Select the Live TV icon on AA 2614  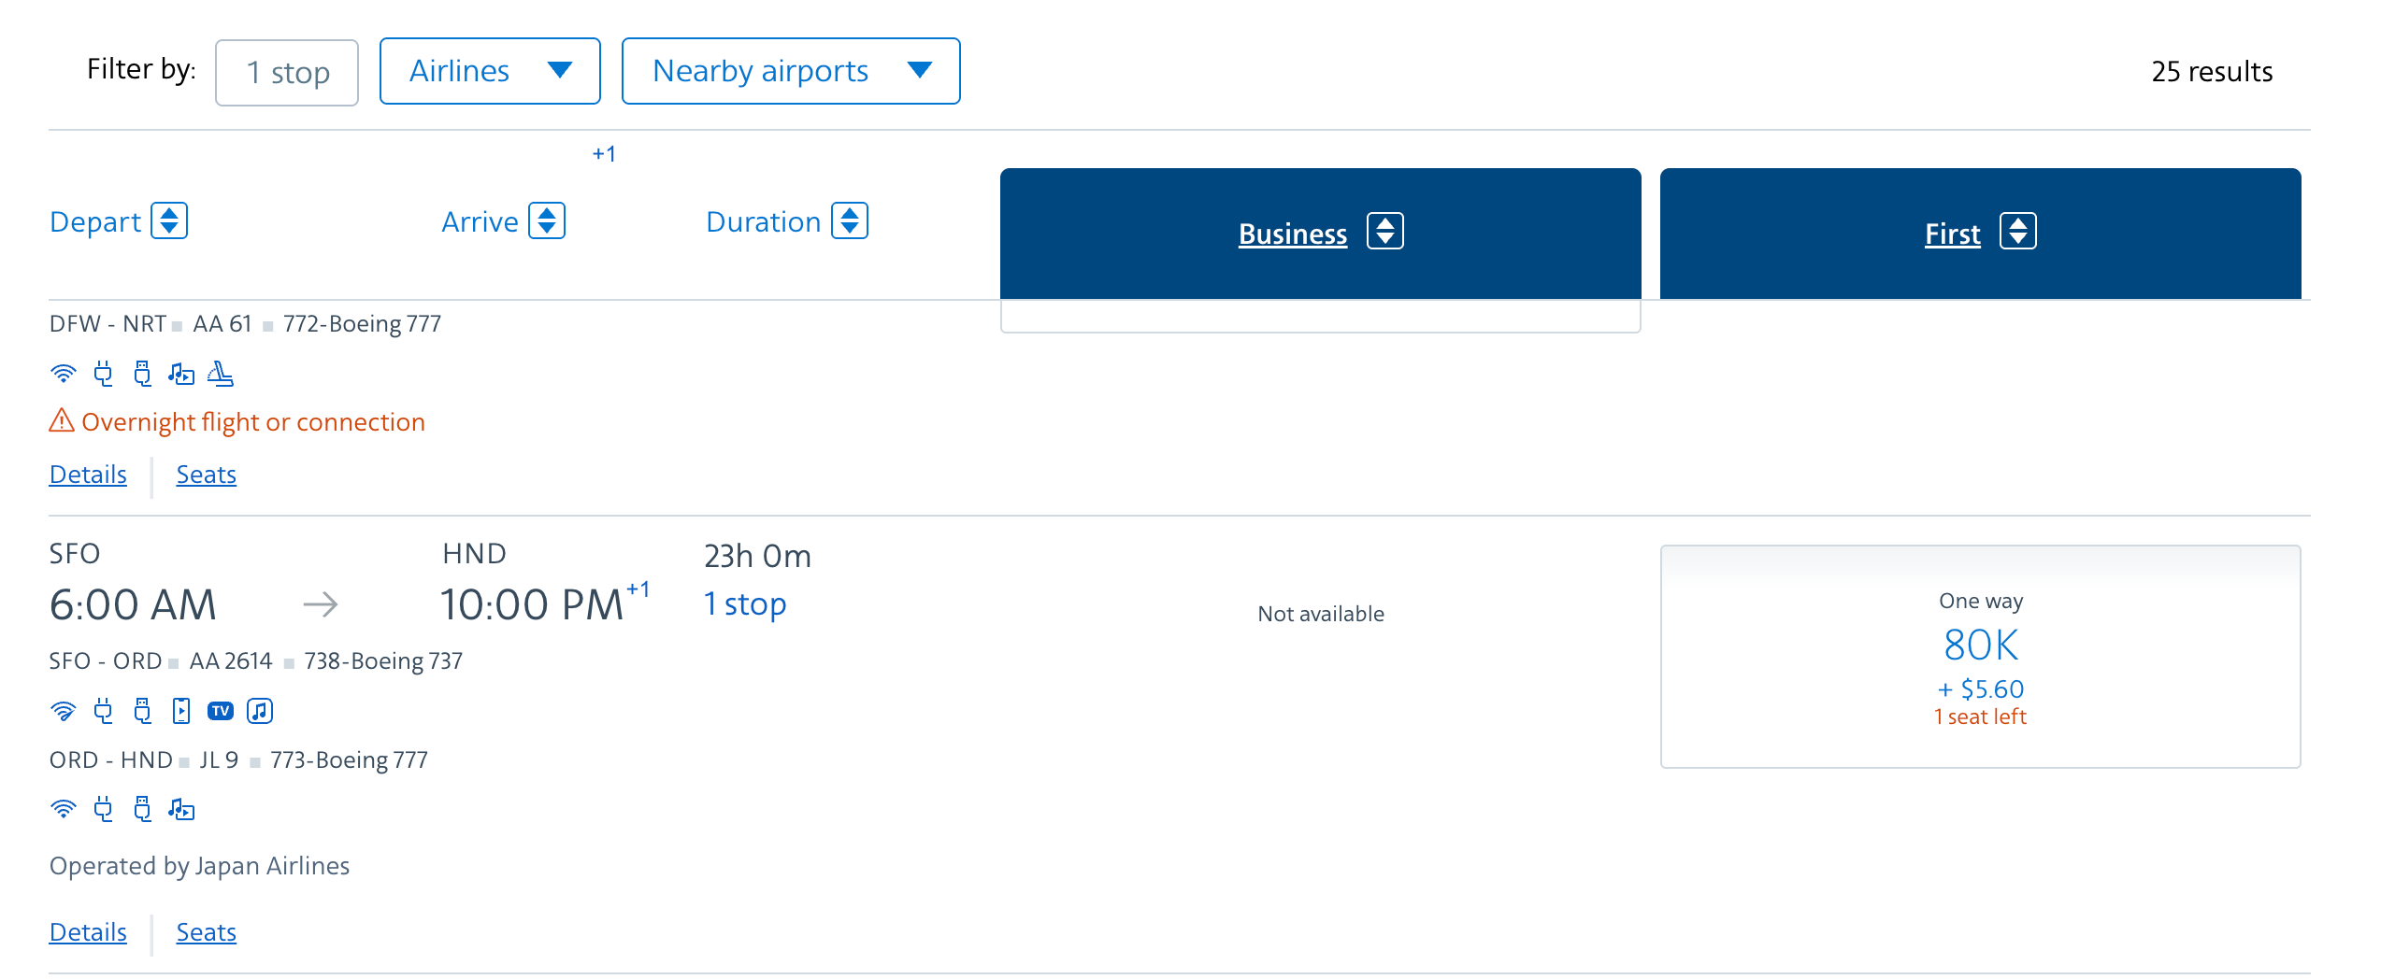221,710
